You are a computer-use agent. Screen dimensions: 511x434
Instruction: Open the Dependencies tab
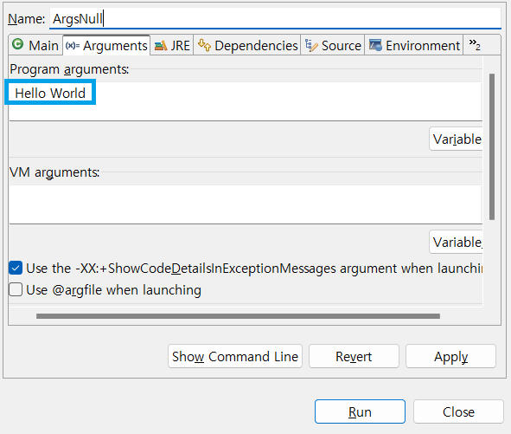pos(247,45)
